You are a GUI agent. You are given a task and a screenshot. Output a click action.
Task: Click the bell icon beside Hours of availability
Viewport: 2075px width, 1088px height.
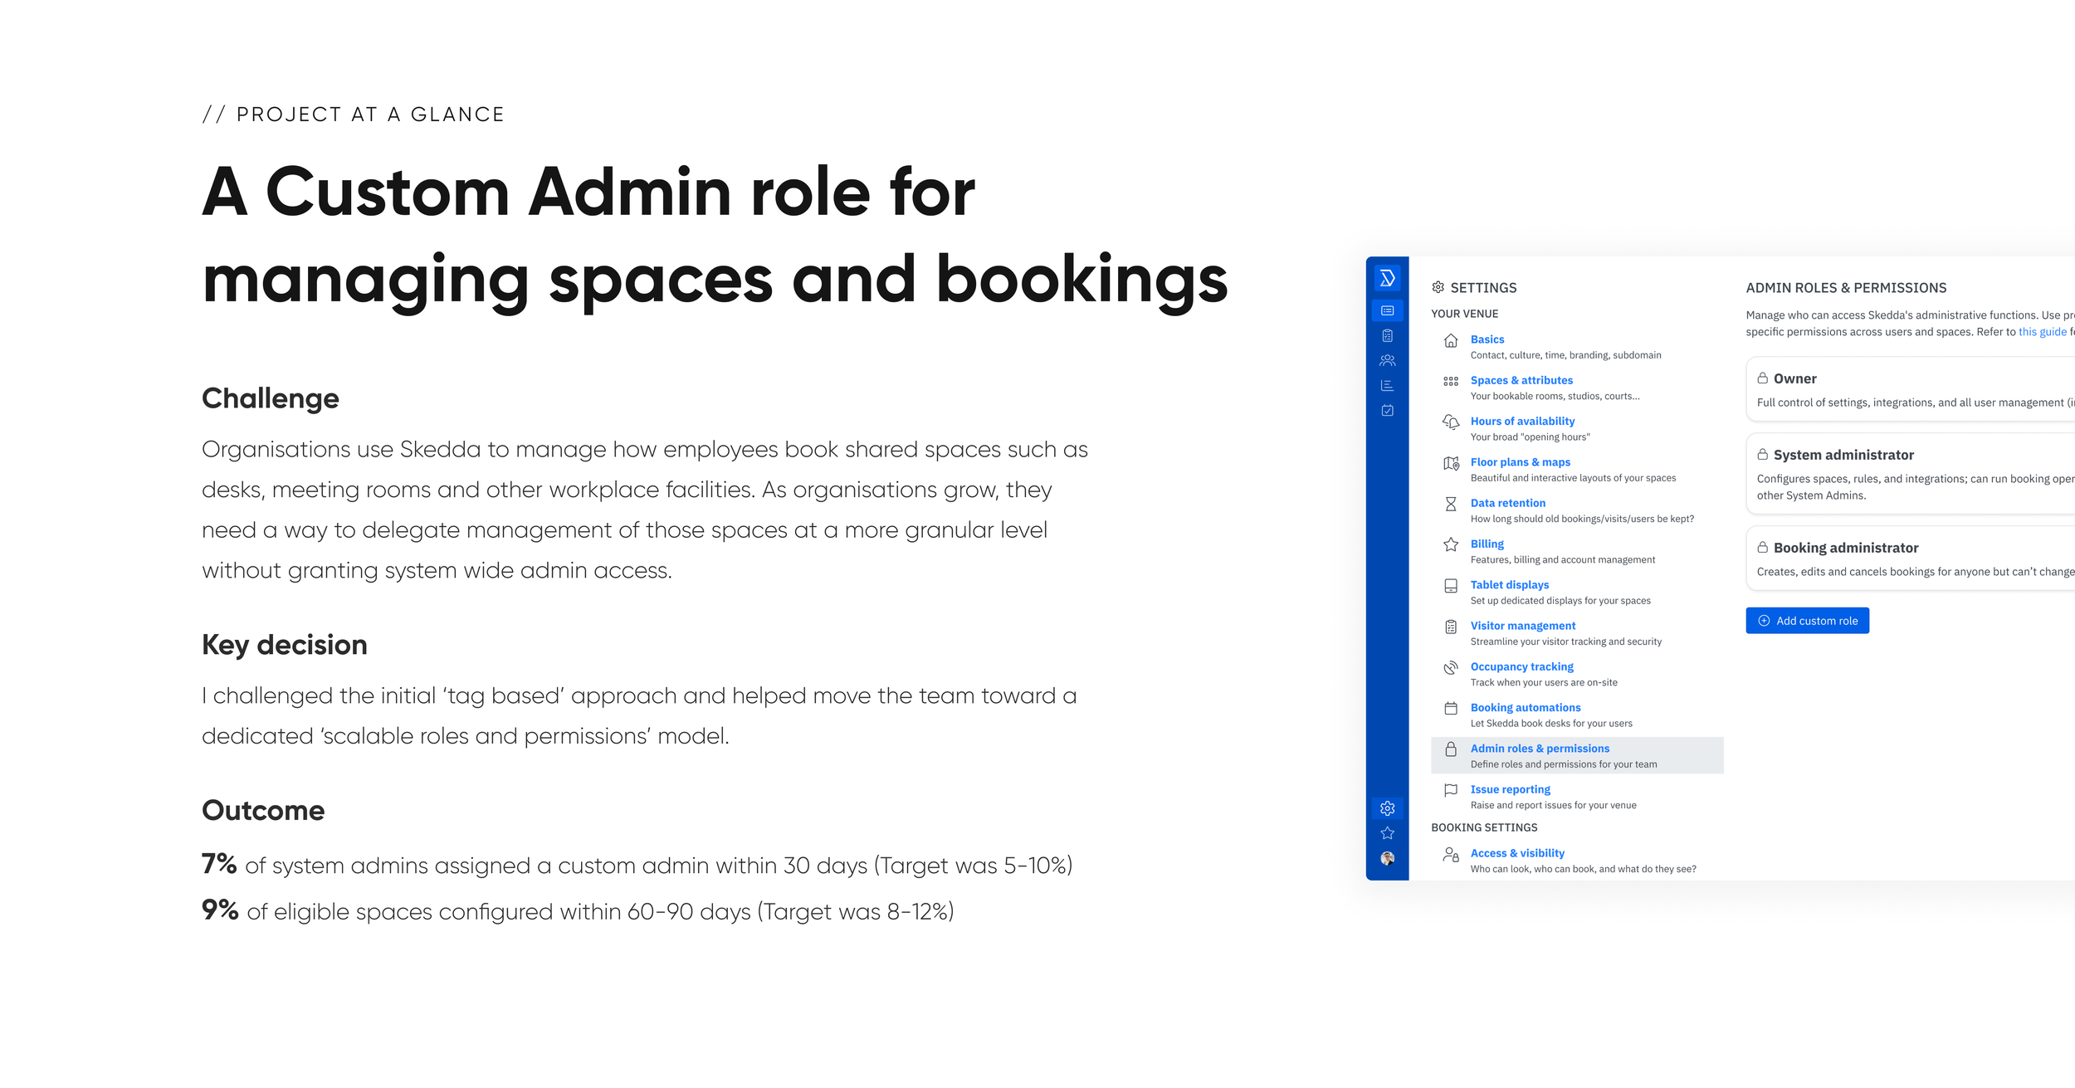point(1450,422)
